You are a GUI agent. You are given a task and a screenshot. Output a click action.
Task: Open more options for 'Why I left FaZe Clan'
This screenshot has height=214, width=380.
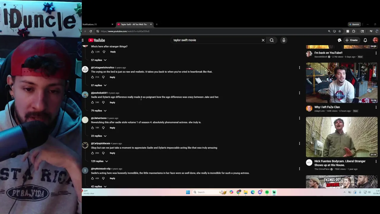point(376,107)
